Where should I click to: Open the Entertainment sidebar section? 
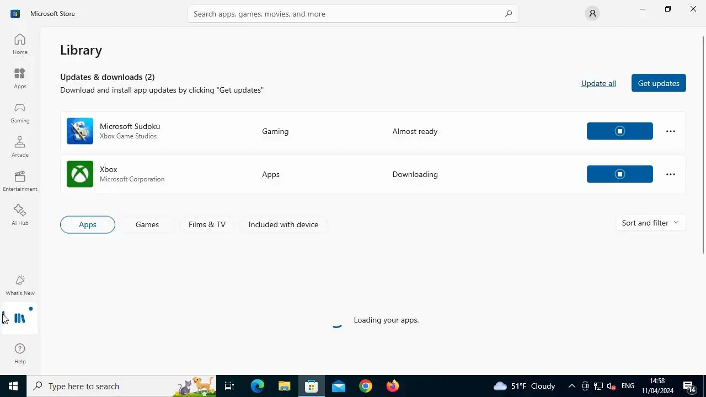coord(20,181)
